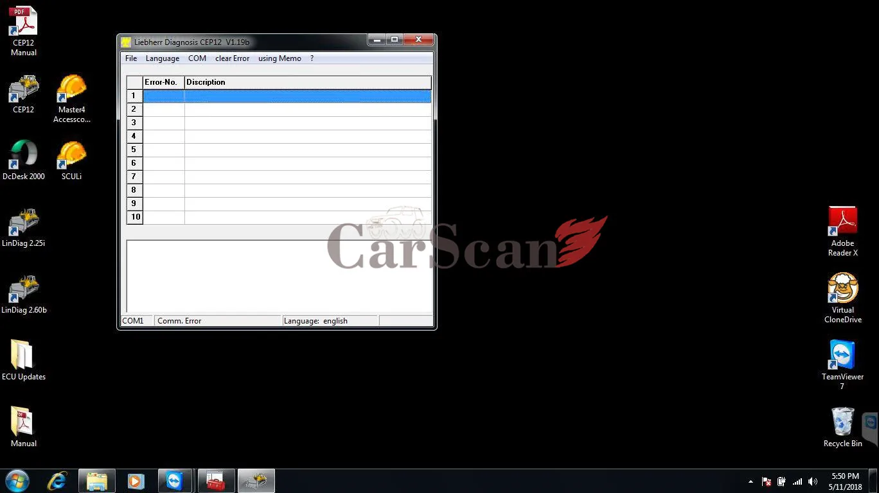
Task: Select row header 9 in the error table
Action: coord(134,203)
